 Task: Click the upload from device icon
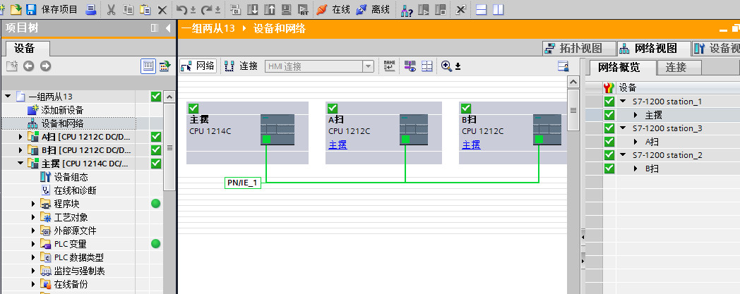(270, 9)
